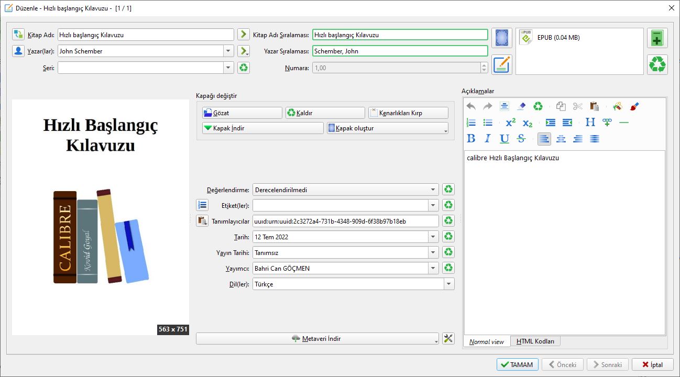The height and width of the screenshot is (377, 680).
Task: Expand the Seri dropdown
Action: [x=228, y=68]
